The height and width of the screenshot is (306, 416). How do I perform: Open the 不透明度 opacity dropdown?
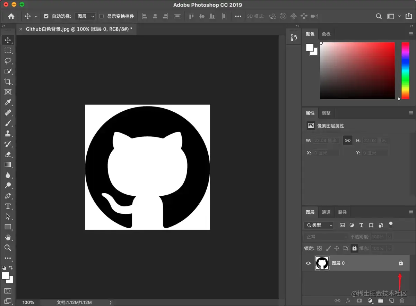(389, 237)
